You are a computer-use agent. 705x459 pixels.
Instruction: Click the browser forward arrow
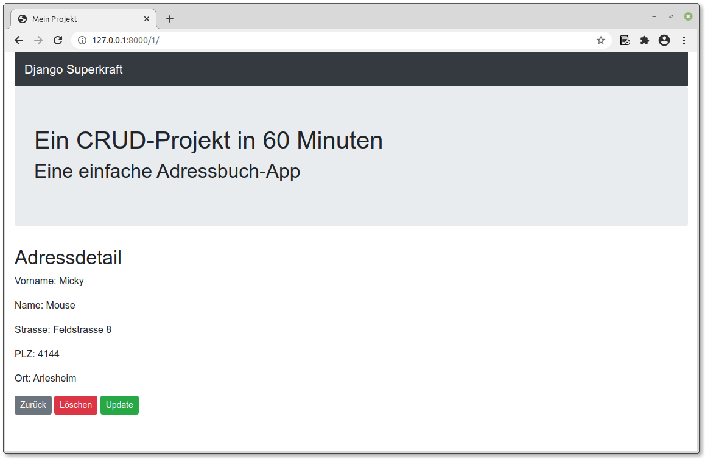(x=38, y=40)
